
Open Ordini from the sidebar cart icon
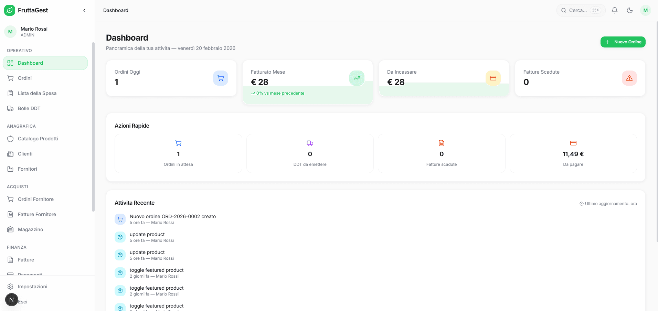[x=24, y=78]
